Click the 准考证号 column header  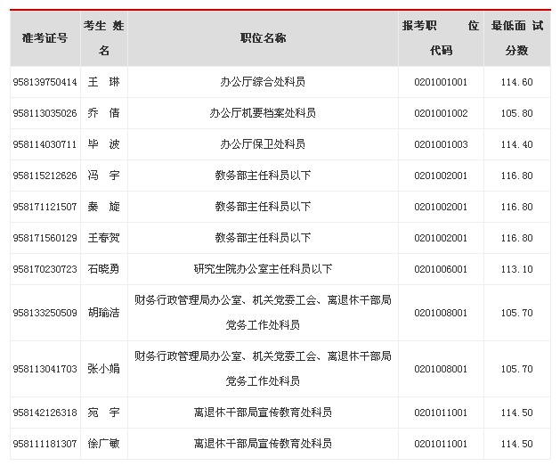tap(45, 38)
